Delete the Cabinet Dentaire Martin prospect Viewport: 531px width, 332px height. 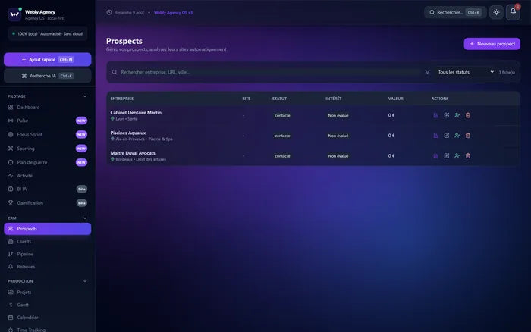[468, 115]
